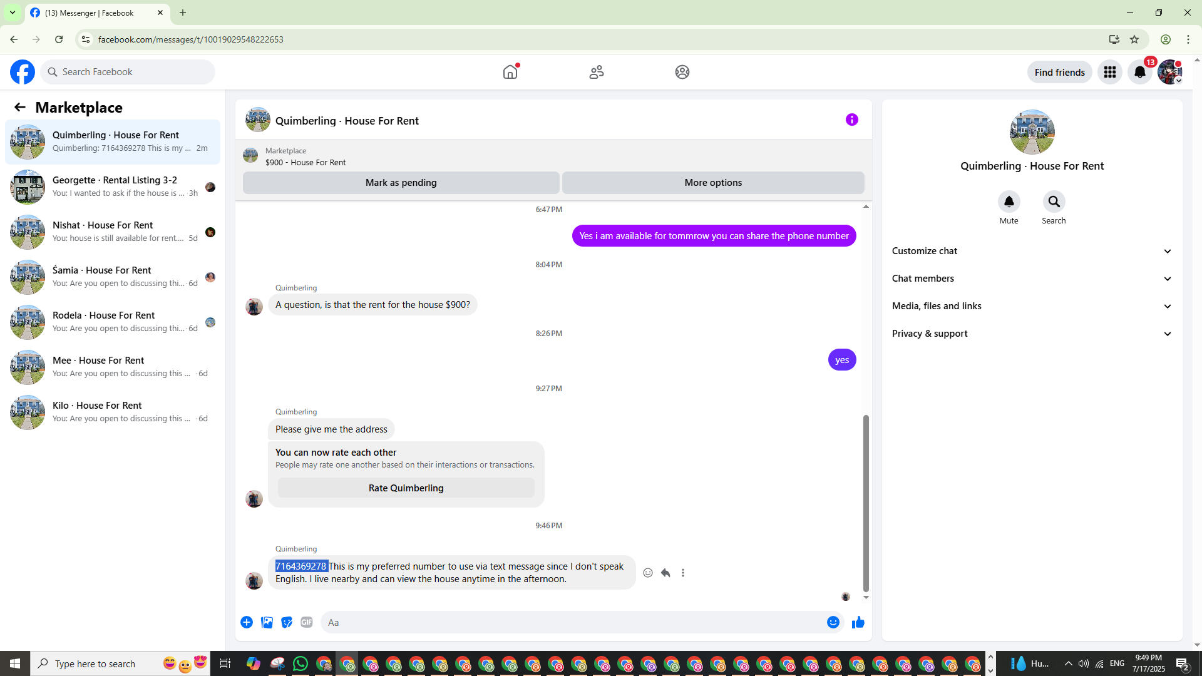Screen dimensions: 1202x676
Task: Choose a sticker in composer
Action: pyautogui.click(x=287, y=622)
